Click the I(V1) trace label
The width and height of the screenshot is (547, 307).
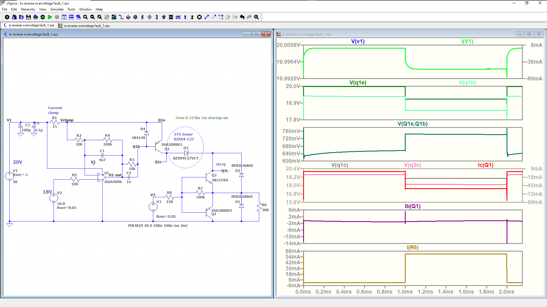(467, 41)
